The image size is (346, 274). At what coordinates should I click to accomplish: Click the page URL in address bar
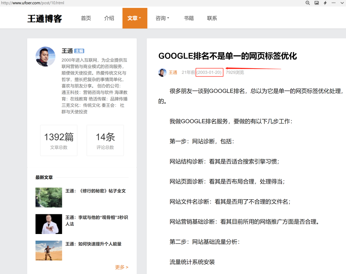click(33, 3)
